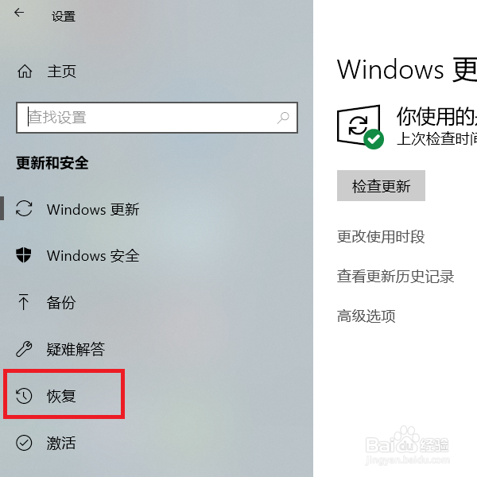Select Windows 更新 in the sidebar
The image size is (477, 477).
pos(93,209)
